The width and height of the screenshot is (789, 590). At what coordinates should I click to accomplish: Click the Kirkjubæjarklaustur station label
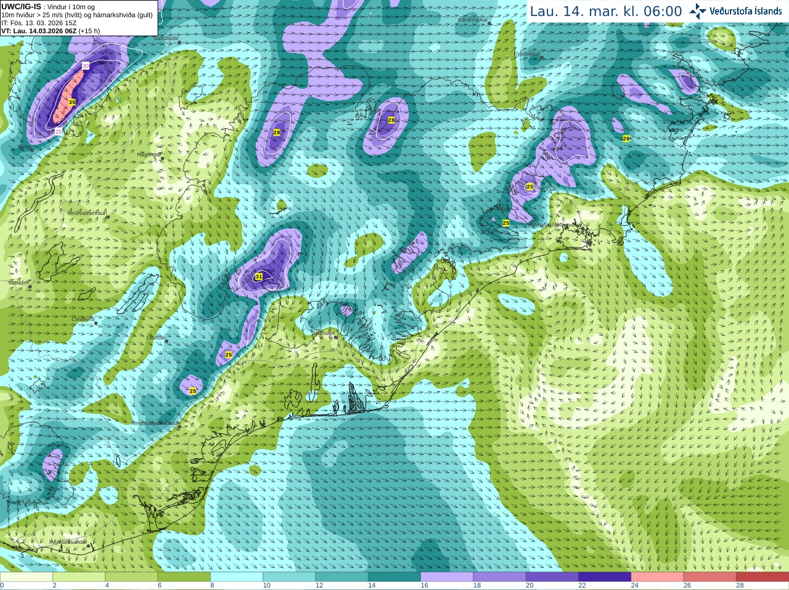click(155, 423)
